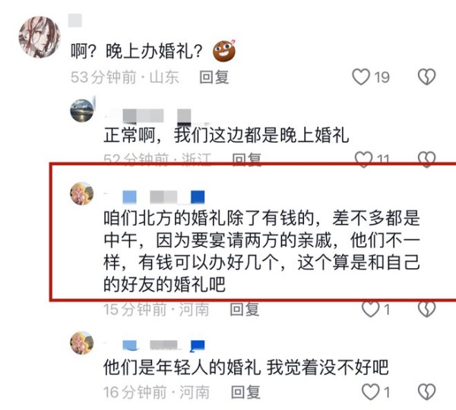This screenshot has height=410, width=456.
Task: Reply to the 15分钟前 河南 comment
Action: coord(244,309)
